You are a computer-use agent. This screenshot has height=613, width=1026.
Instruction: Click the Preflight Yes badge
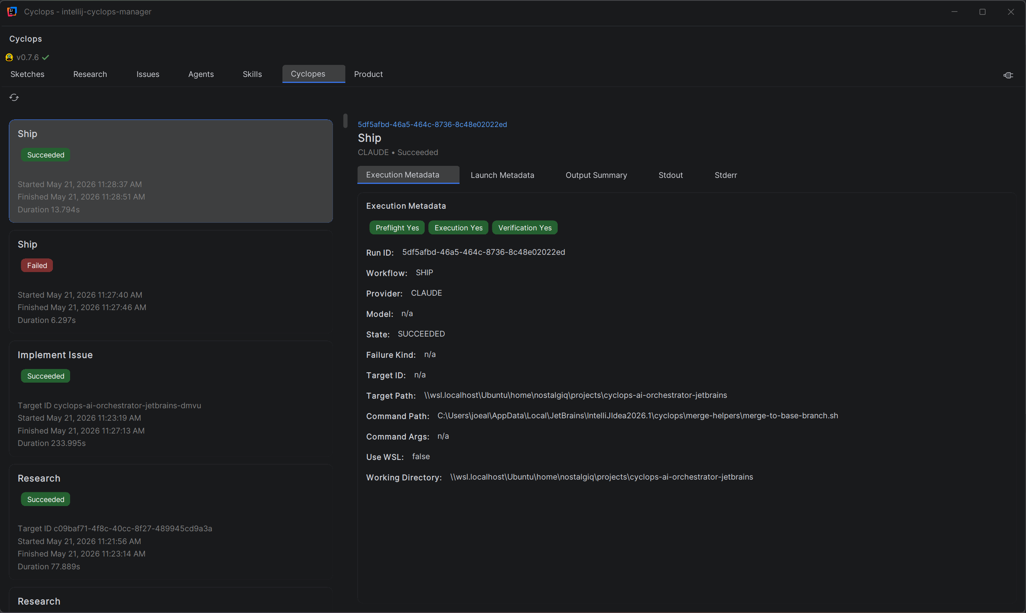pos(397,228)
